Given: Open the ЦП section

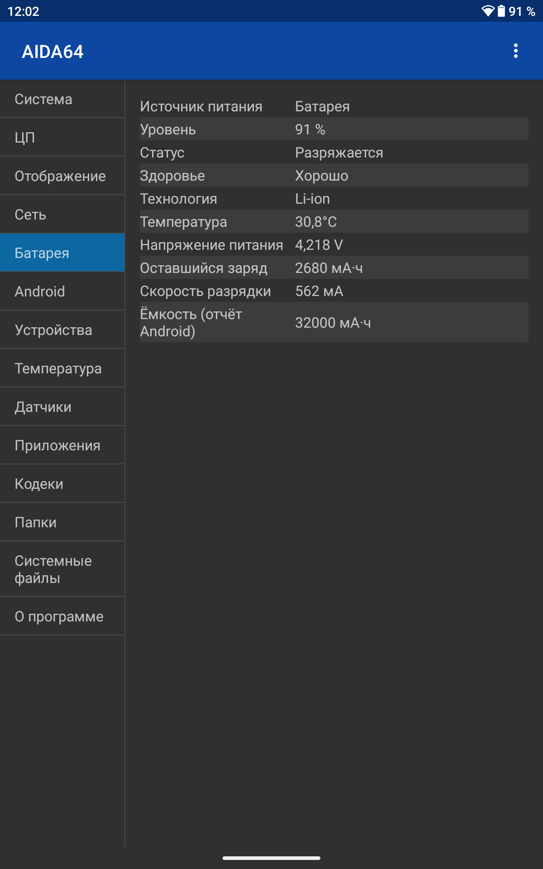Looking at the screenshot, I should pyautogui.click(x=62, y=138).
